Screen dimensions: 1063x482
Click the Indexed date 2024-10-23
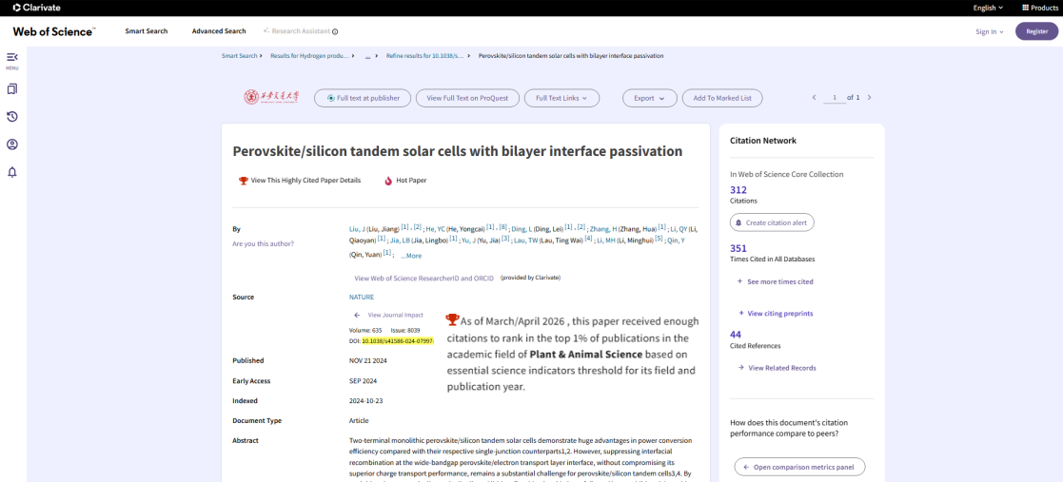point(366,401)
